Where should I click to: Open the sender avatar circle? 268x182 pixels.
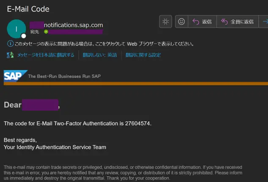click(17, 29)
